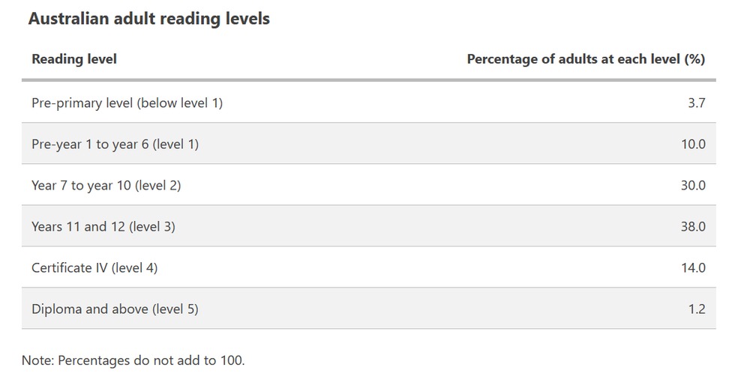Screen dimensions: 750x373
Task: Click the 10.0 percentage value
Action: pyautogui.click(x=693, y=144)
